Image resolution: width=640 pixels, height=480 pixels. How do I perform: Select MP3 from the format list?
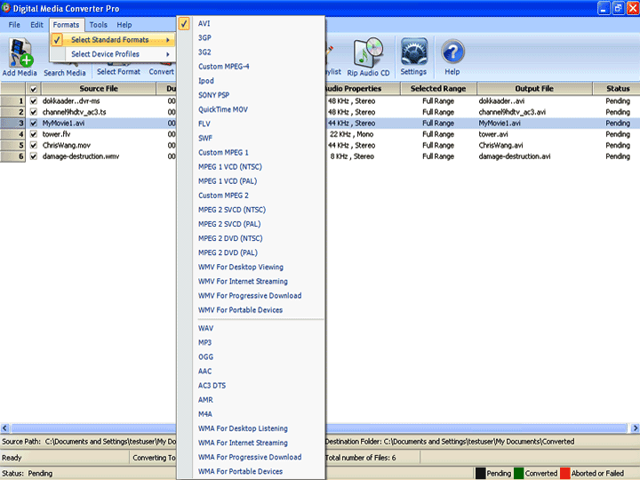205,343
